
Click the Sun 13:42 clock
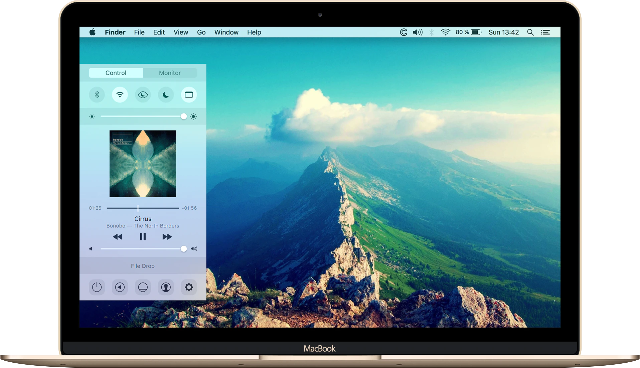pos(504,32)
